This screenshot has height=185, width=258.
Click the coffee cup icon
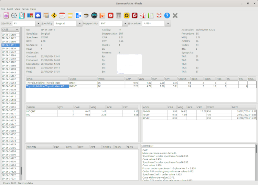point(86,15)
